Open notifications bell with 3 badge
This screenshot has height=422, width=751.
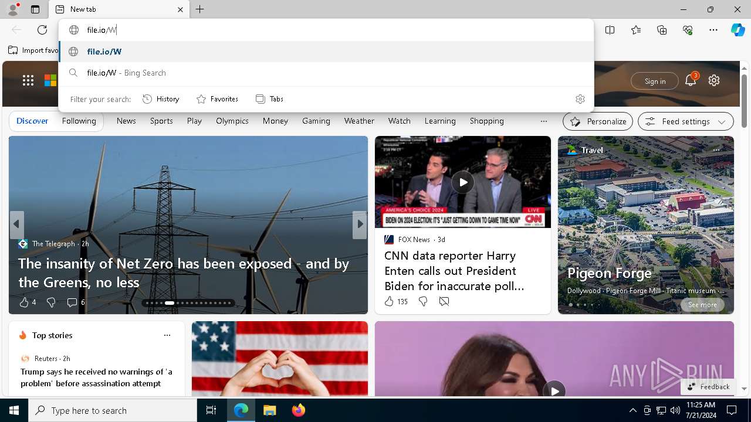click(691, 80)
